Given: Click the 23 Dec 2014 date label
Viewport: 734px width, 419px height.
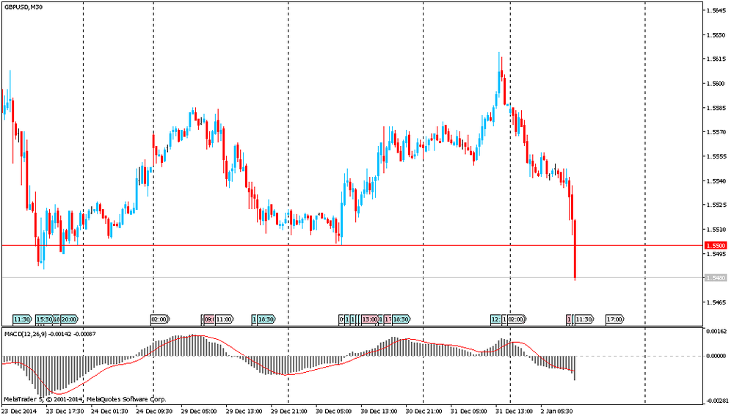Looking at the screenshot, I should (20, 411).
